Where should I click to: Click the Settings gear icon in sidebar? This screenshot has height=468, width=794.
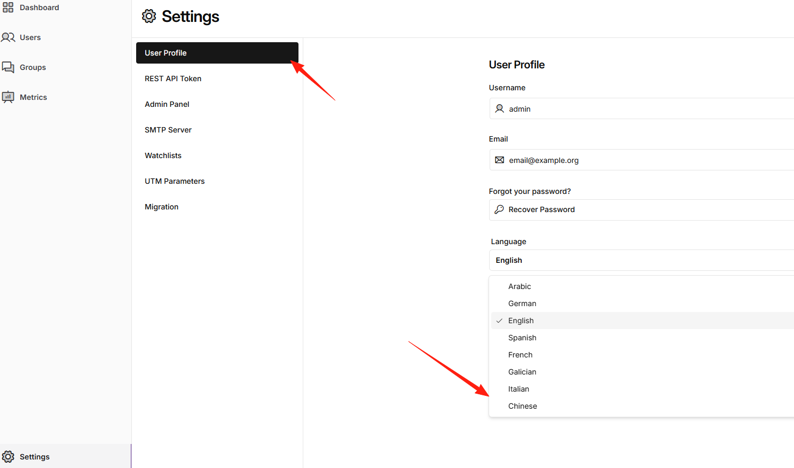[x=8, y=457]
